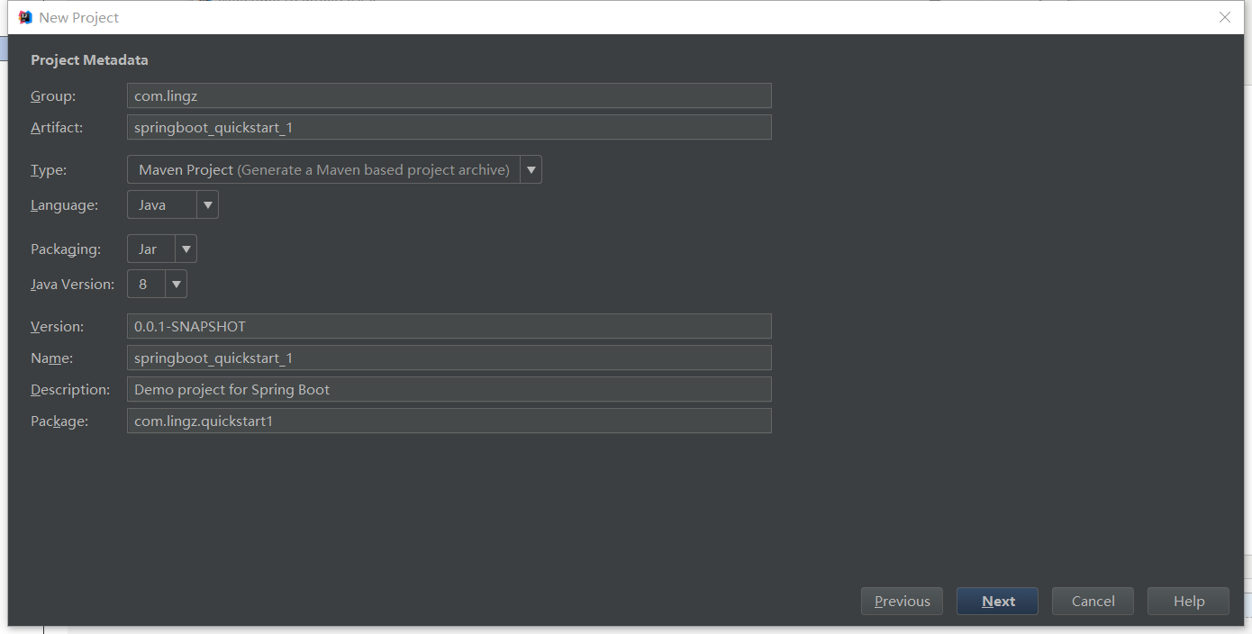Viewport: 1252px width, 634px height.
Task: Click the Java Version label
Action: [73, 284]
